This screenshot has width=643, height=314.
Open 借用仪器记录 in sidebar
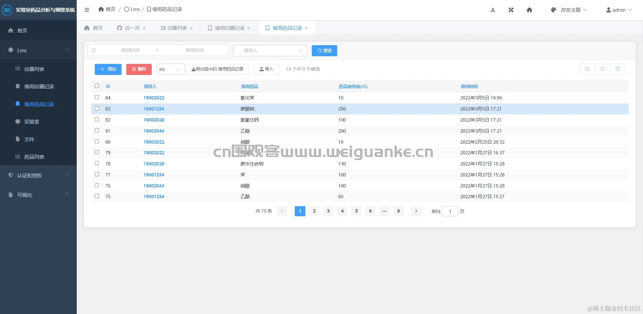click(x=38, y=86)
